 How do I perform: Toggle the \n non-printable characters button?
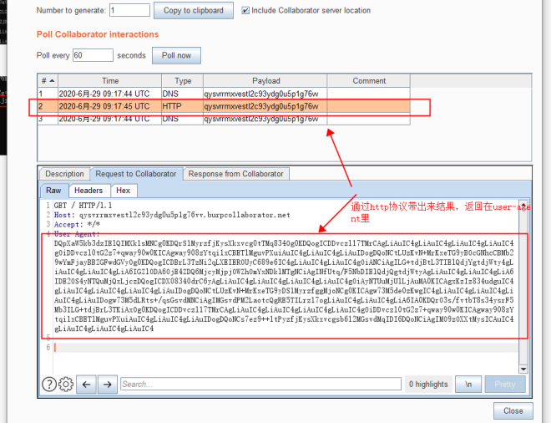pyautogui.click(x=468, y=384)
